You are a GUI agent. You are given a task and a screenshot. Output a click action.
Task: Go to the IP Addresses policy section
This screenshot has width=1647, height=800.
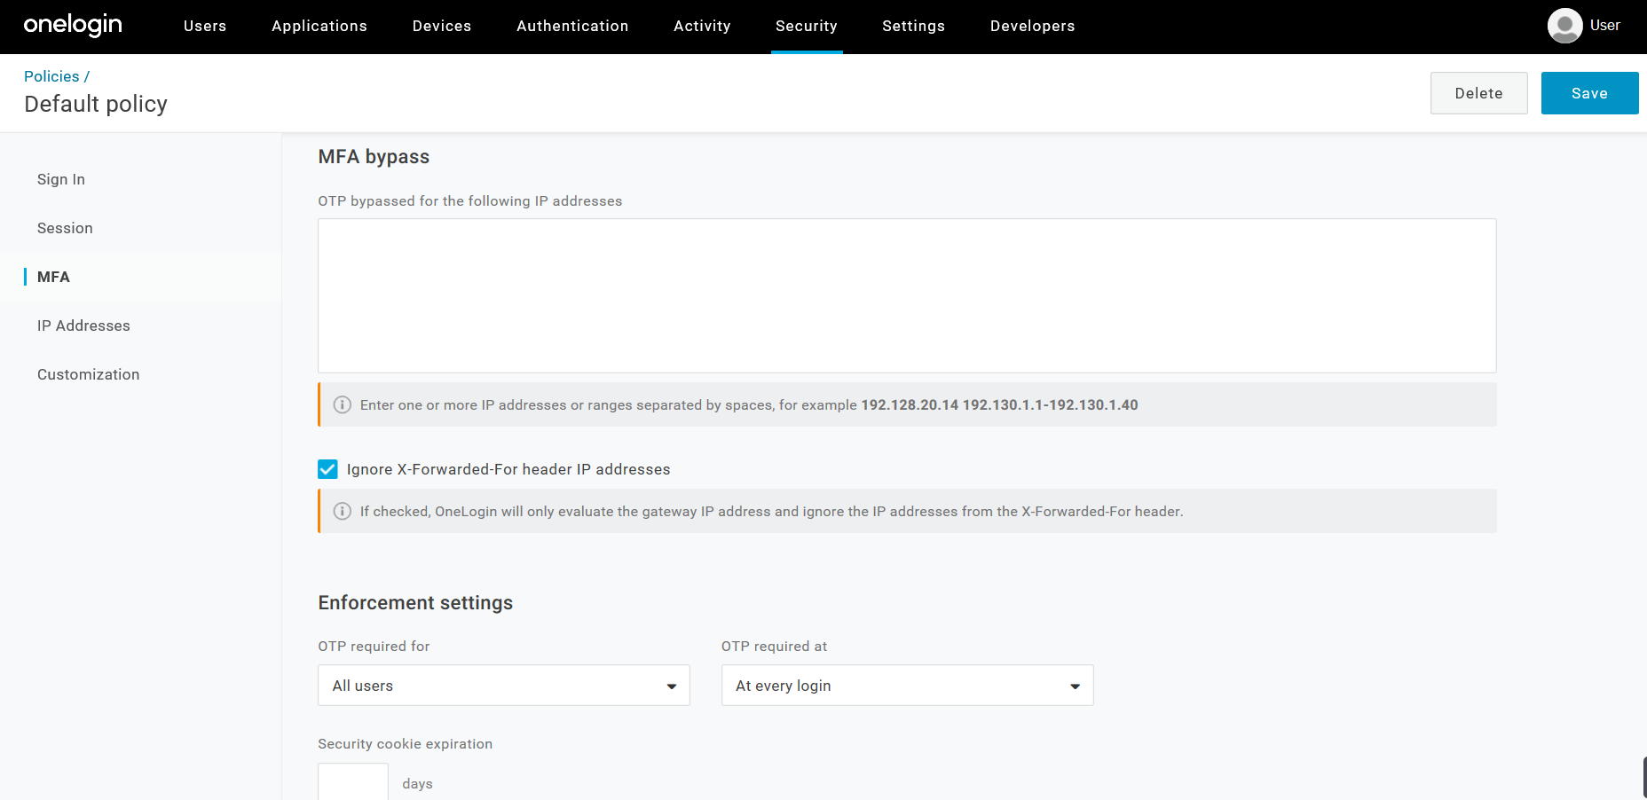coord(83,325)
